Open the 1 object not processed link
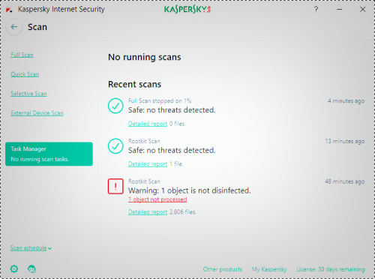Image resolution: width=375 pixels, height=279 pixels. point(157,199)
